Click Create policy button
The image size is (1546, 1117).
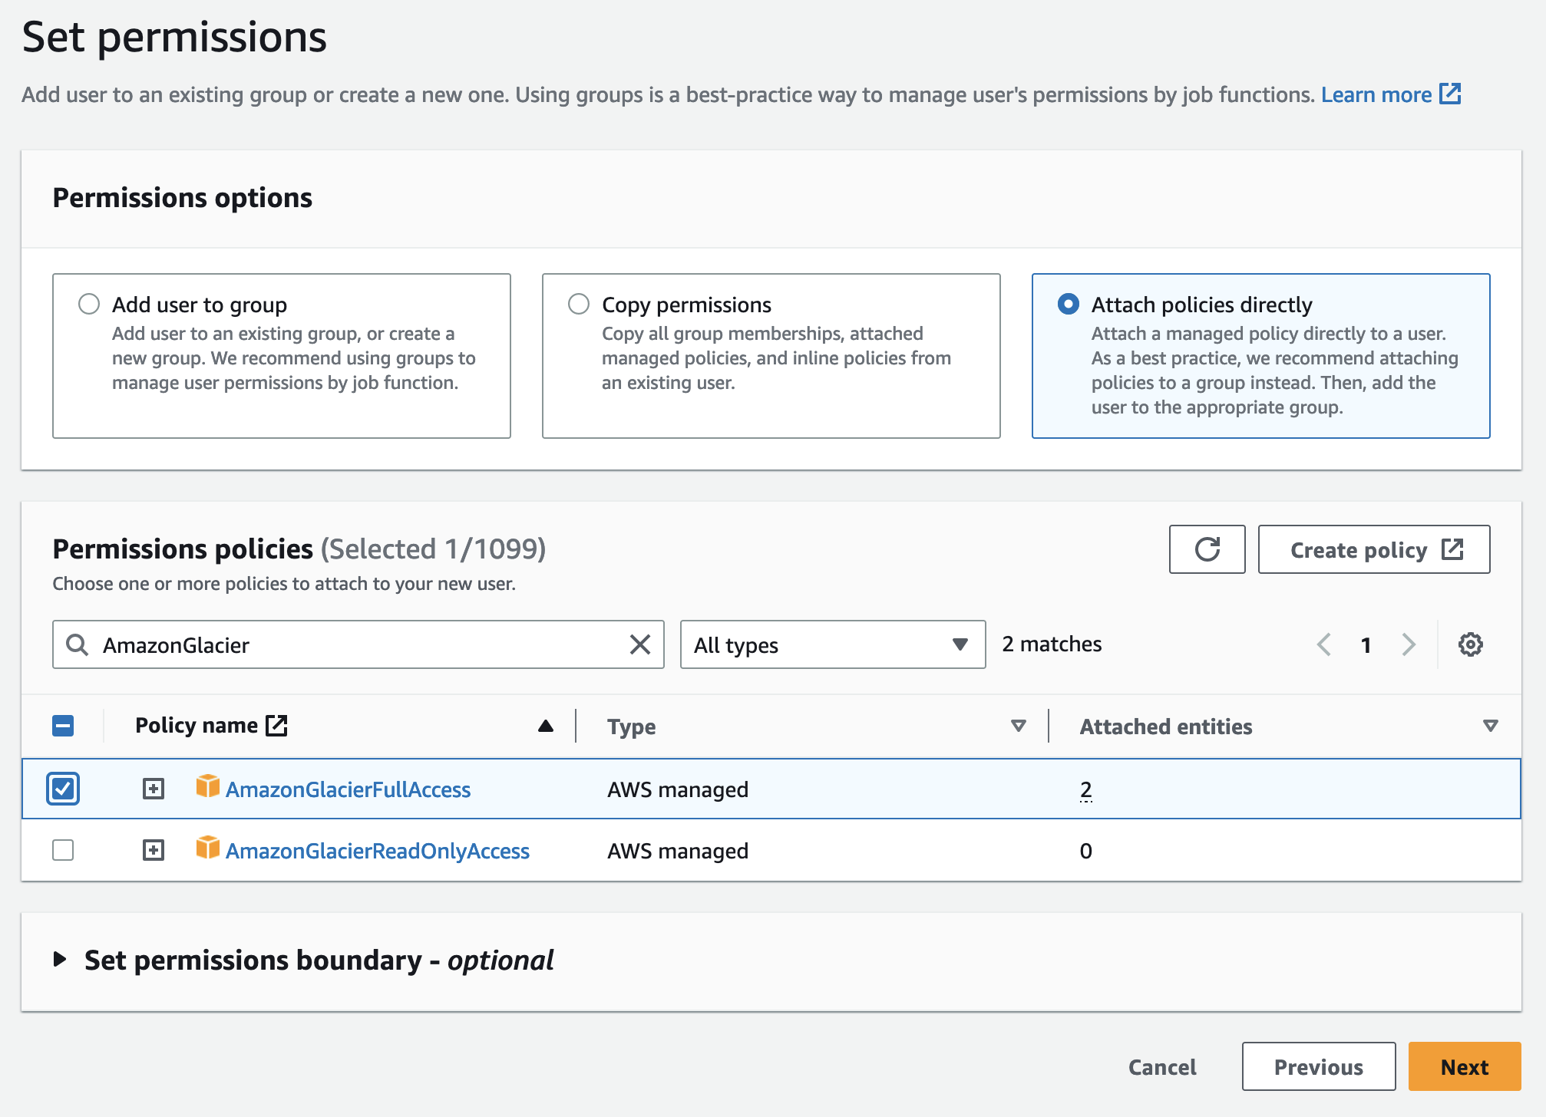pyautogui.click(x=1374, y=549)
